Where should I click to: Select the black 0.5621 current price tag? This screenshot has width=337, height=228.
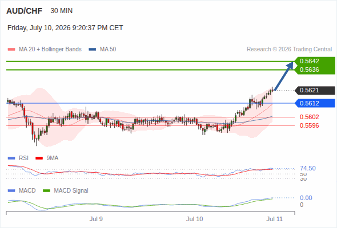[315, 90]
